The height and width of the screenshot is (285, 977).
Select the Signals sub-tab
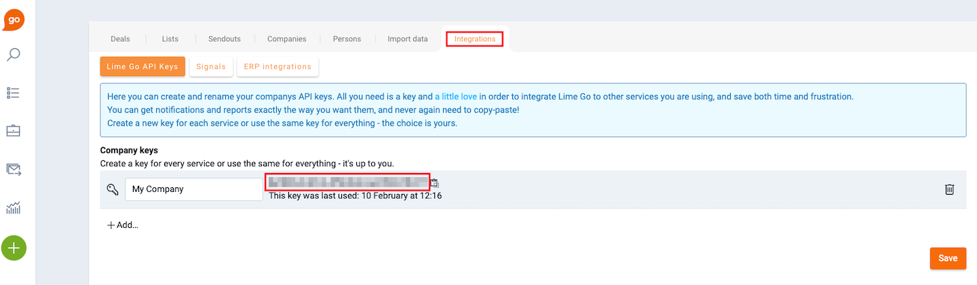pos(211,66)
